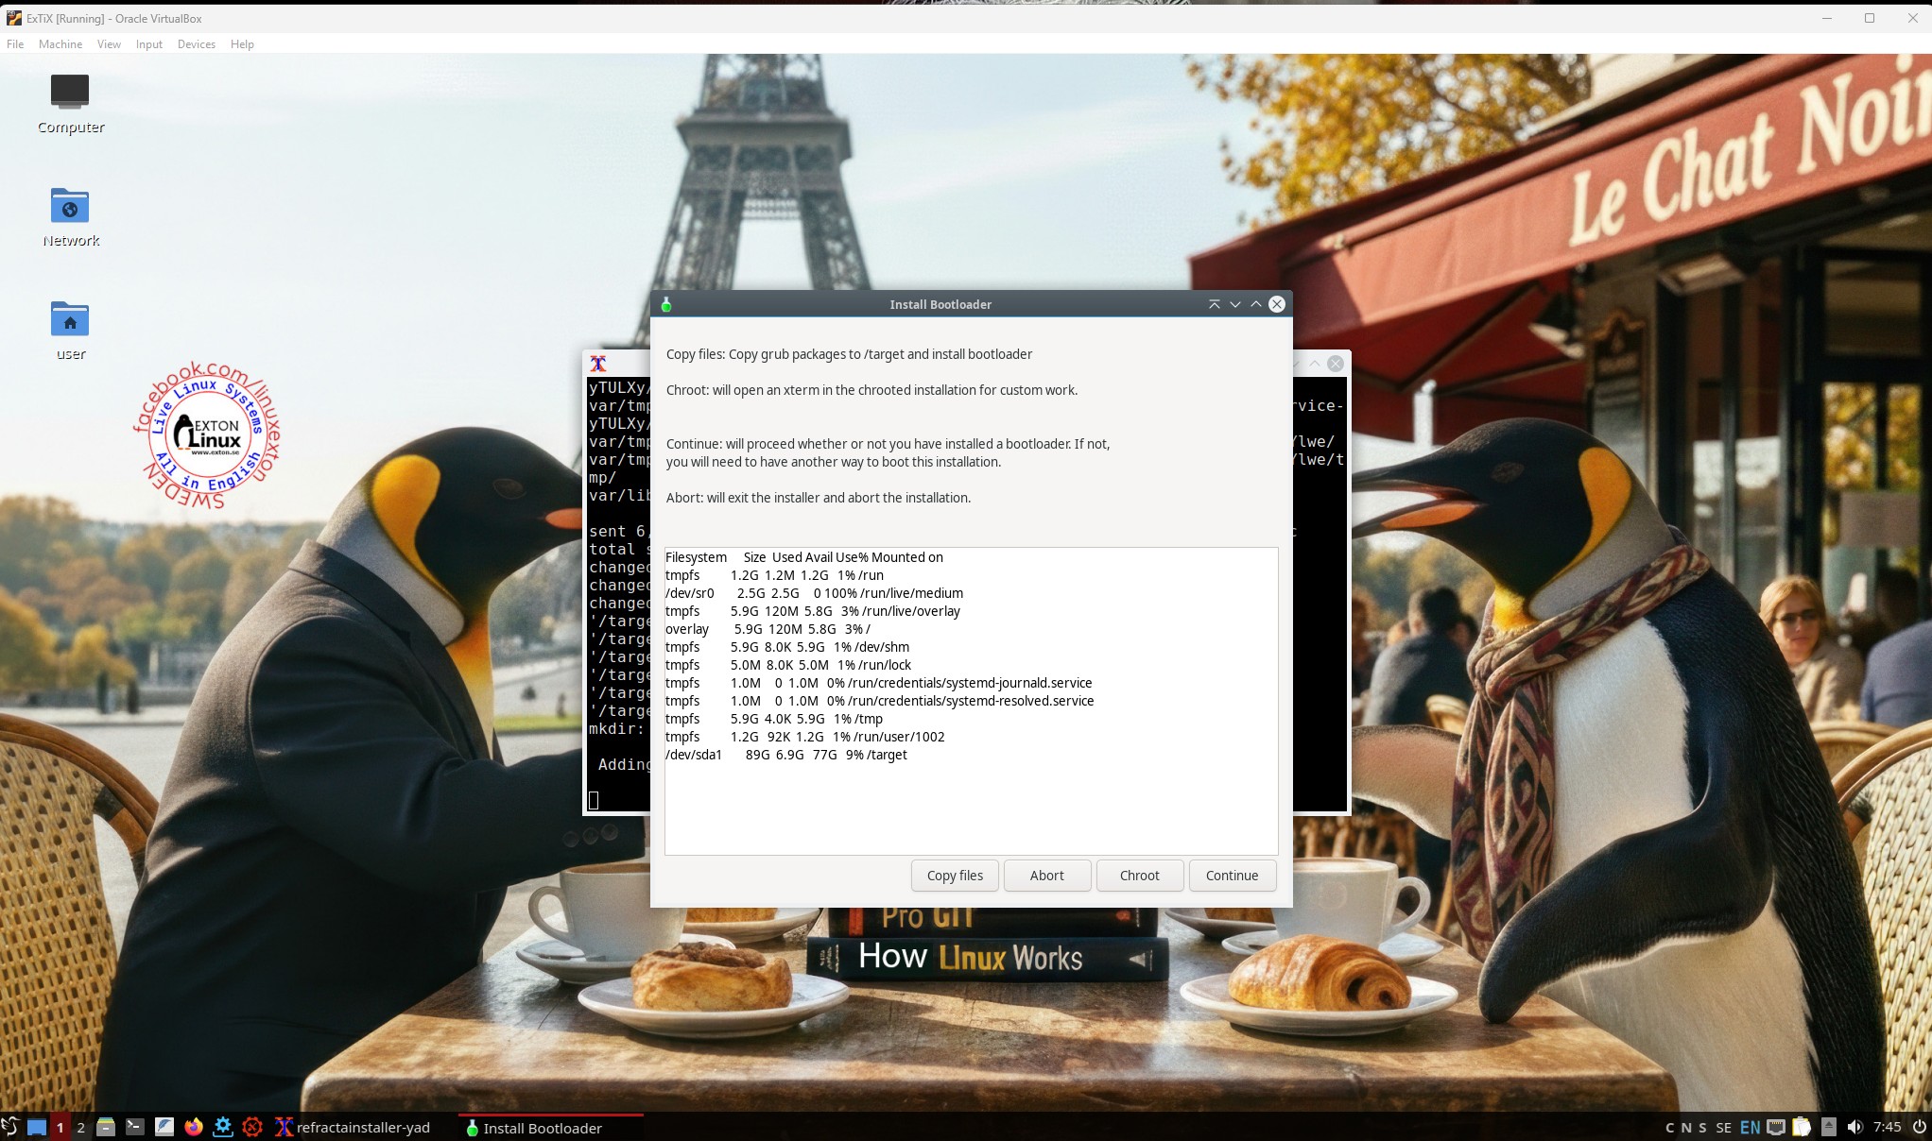Toggle the EN keyboard layout indicator

(x=1750, y=1127)
